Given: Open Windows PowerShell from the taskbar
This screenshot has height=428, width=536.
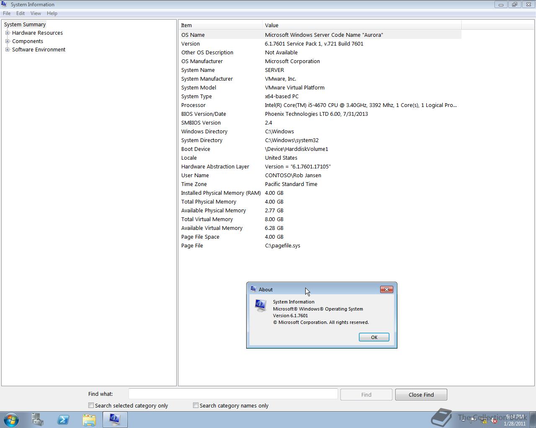Looking at the screenshot, I should pos(63,419).
